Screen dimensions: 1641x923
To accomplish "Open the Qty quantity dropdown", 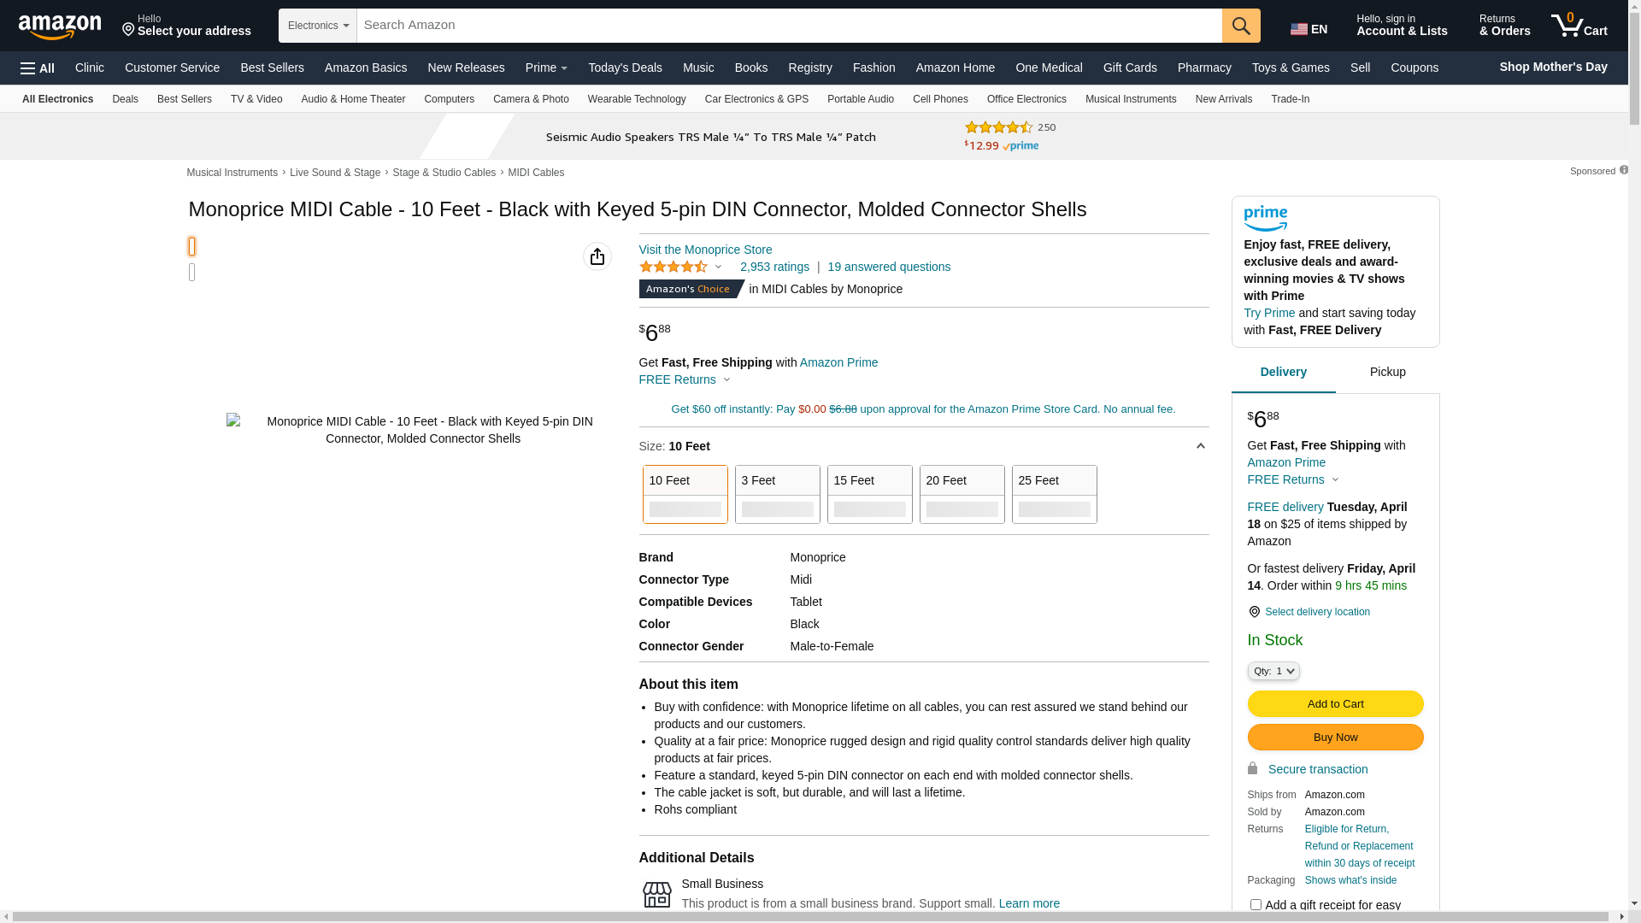I will [1273, 671].
